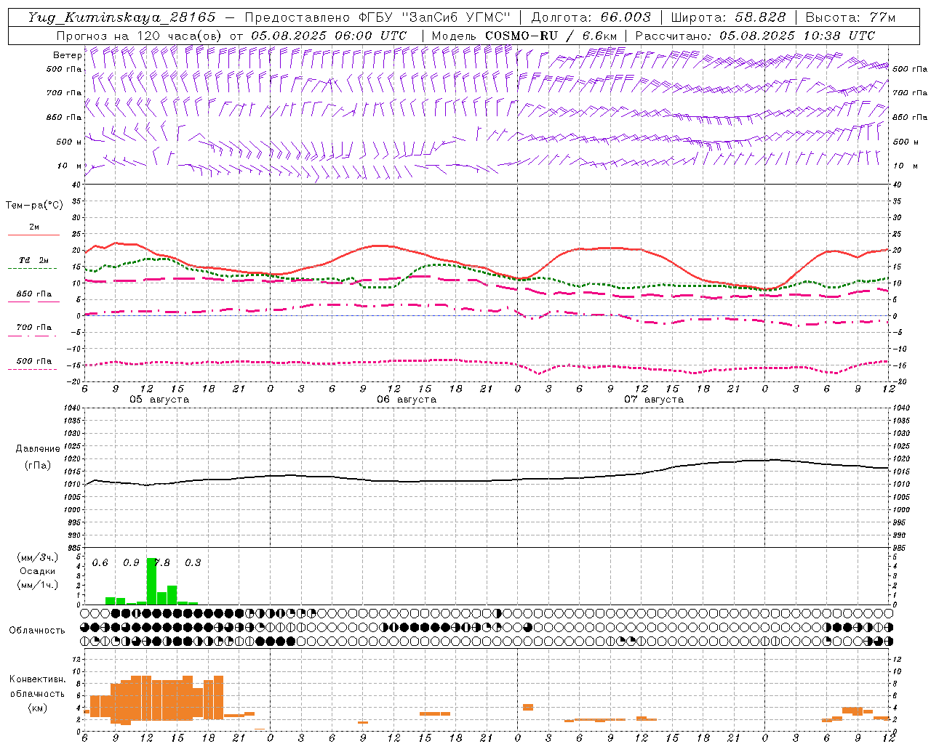Click the station title Yug_Kuminskaya_28165
This screenshot has height=744, width=931.
pos(121,17)
